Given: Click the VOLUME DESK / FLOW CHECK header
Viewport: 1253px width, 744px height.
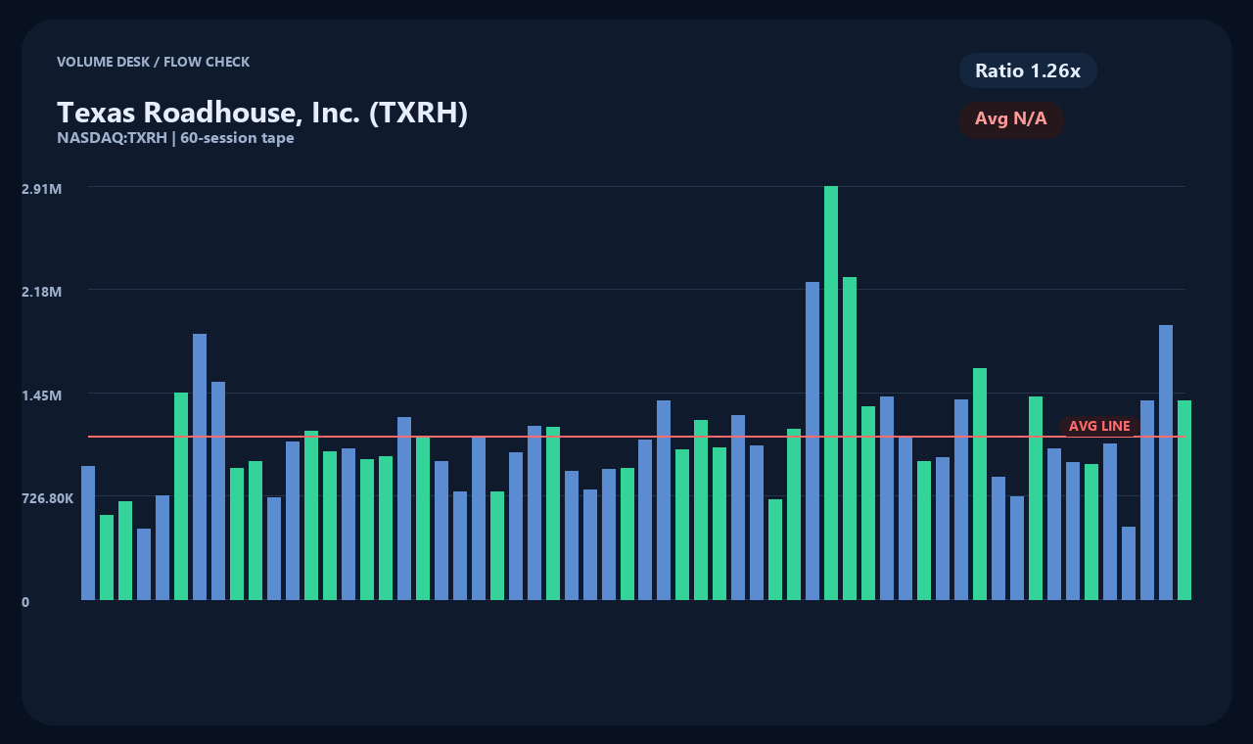Looking at the screenshot, I should pos(153,62).
